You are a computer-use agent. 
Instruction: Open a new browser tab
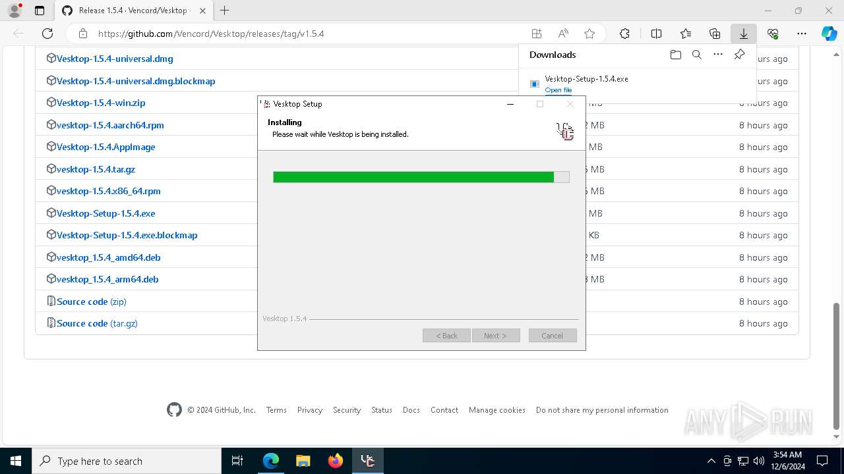(225, 11)
